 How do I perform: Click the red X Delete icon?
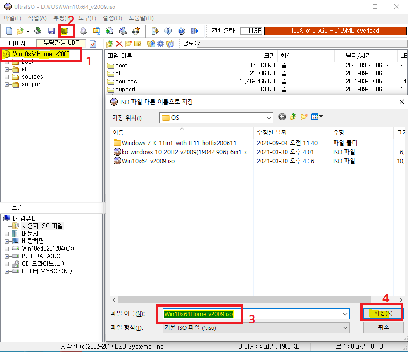[x=119, y=44]
